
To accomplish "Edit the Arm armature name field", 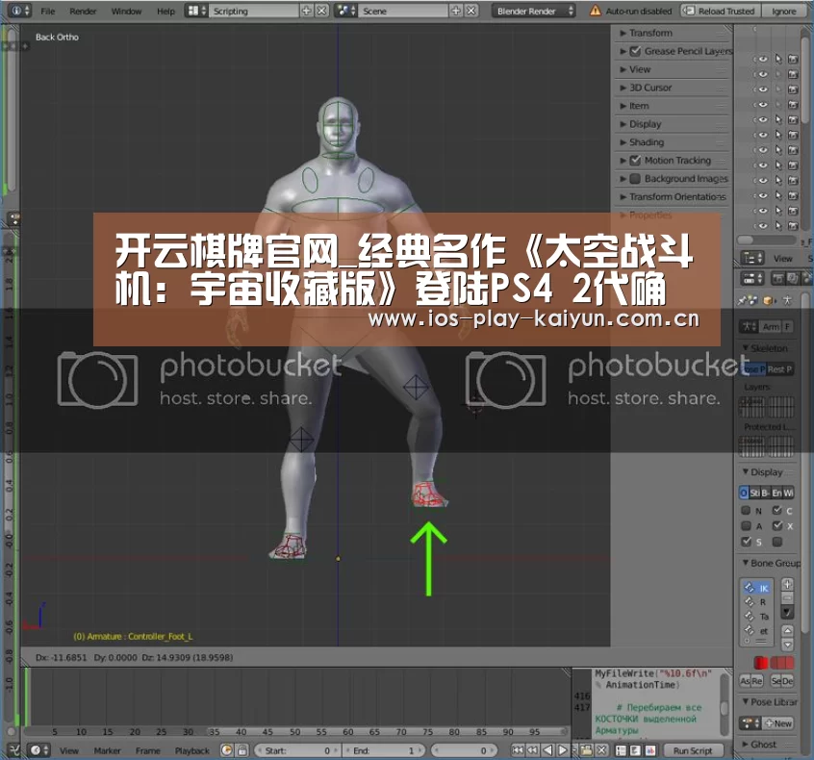I will click(771, 326).
